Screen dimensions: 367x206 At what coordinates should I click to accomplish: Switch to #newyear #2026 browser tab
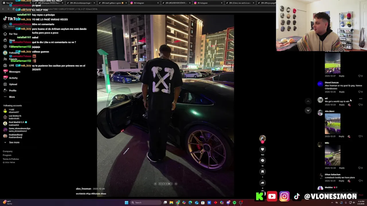coord(49,3)
